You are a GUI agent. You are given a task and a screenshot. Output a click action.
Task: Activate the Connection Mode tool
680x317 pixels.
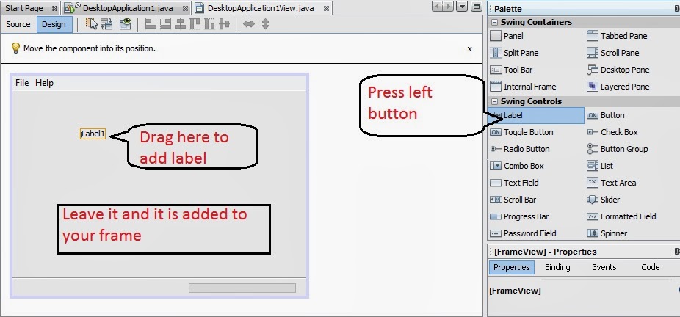[x=106, y=24]
